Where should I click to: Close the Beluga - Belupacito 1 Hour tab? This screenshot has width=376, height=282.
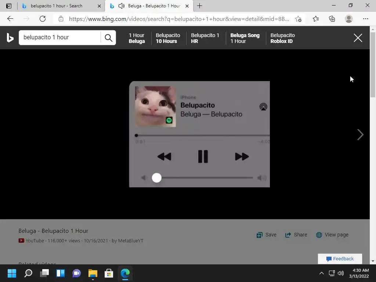[187, 6]
